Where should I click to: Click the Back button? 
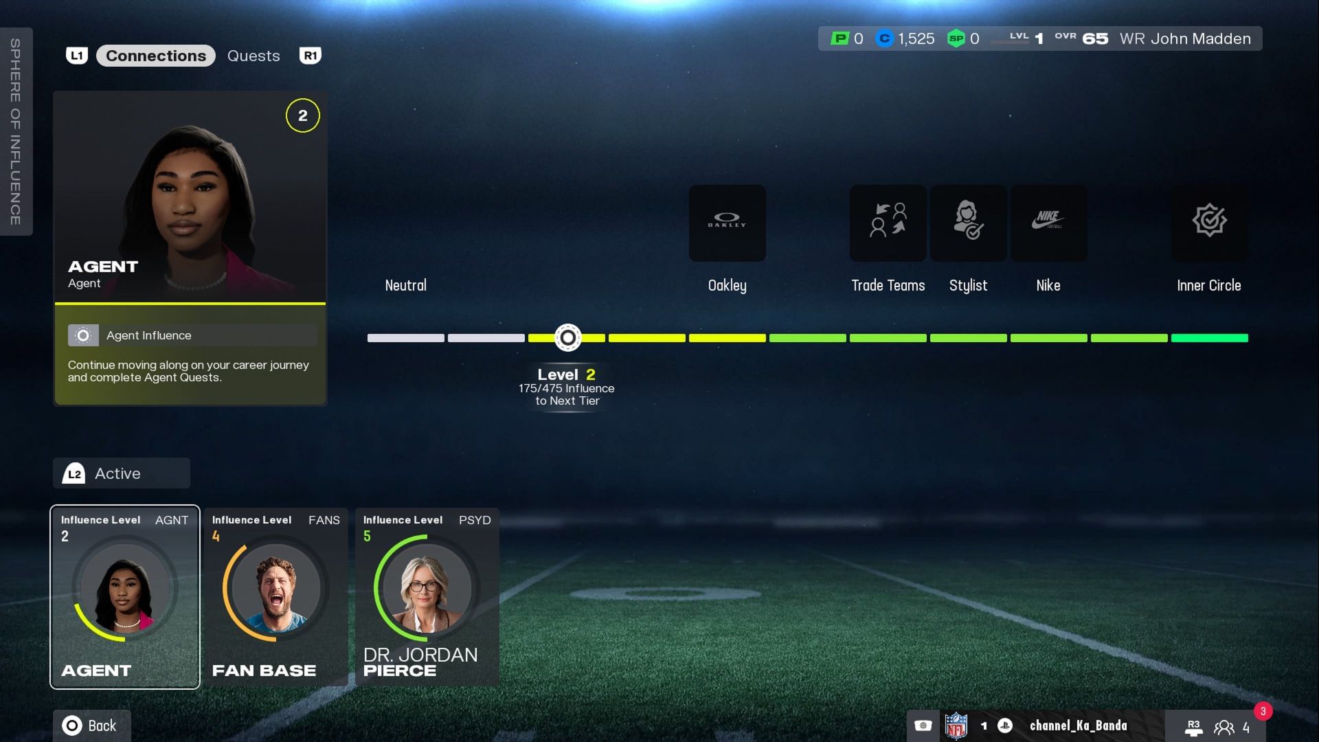coord(92,726)
